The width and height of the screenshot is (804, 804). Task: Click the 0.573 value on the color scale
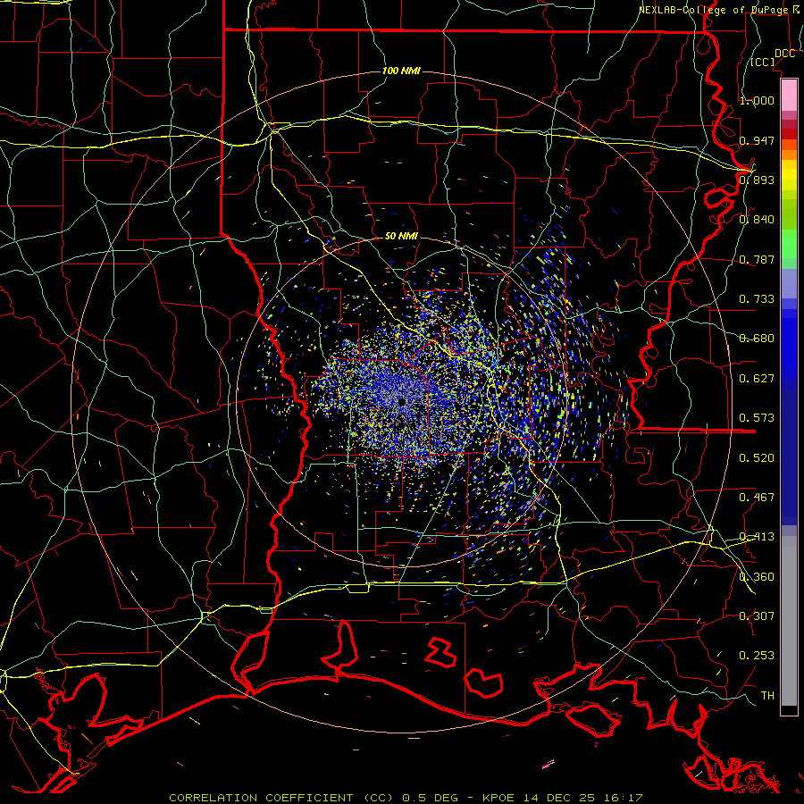[757, 418]
